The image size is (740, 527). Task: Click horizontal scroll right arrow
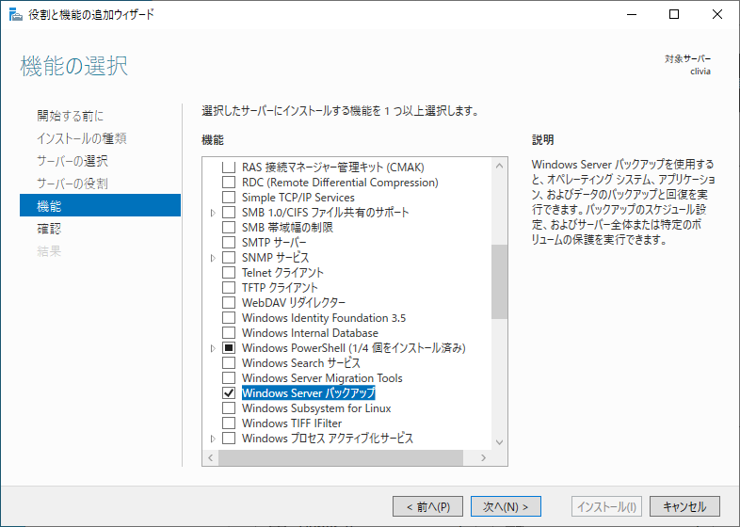tap(483, 457)
